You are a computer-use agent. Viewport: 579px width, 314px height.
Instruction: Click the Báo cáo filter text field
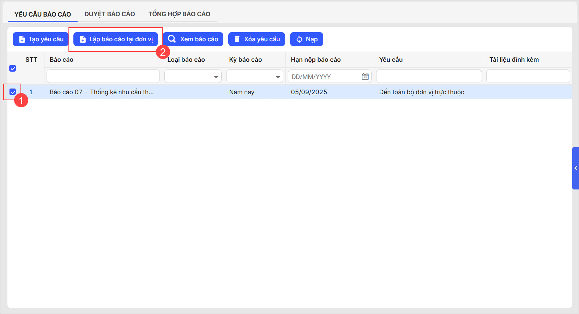103,77
